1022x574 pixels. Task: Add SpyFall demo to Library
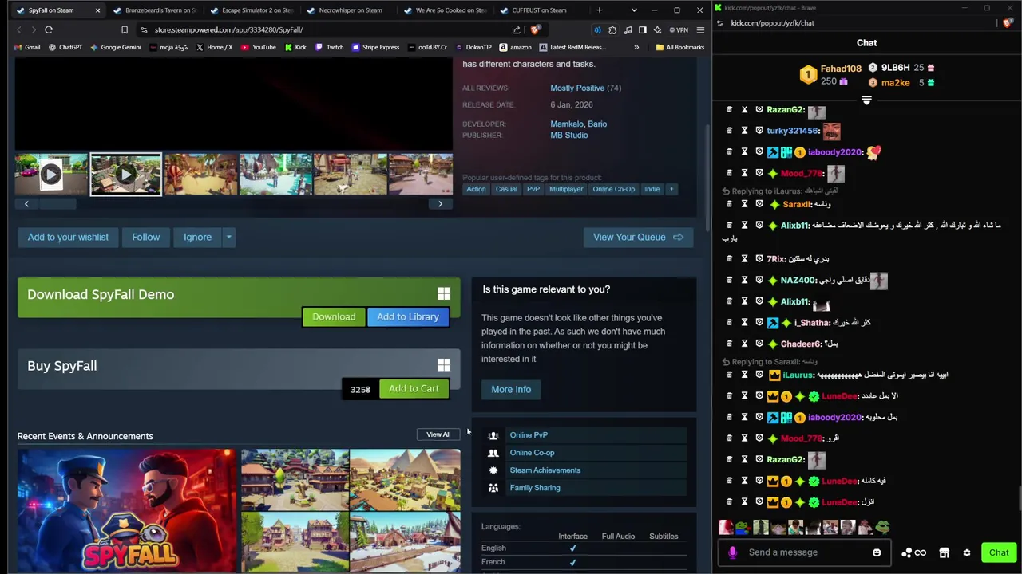click(x=408, y=316)
